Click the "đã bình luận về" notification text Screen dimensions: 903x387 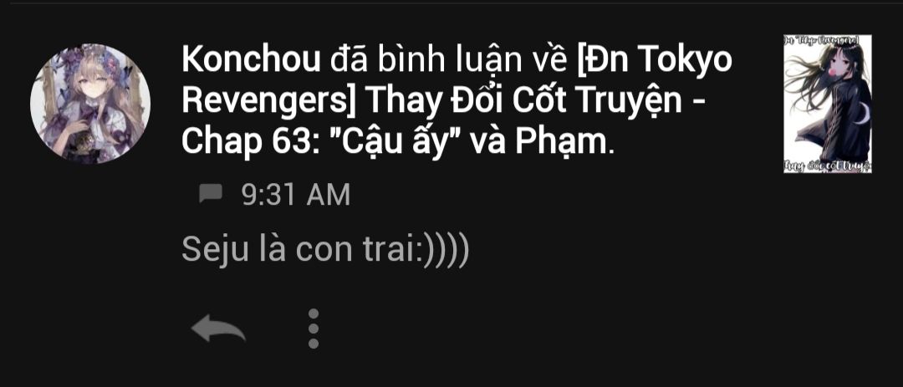point(449,60)
